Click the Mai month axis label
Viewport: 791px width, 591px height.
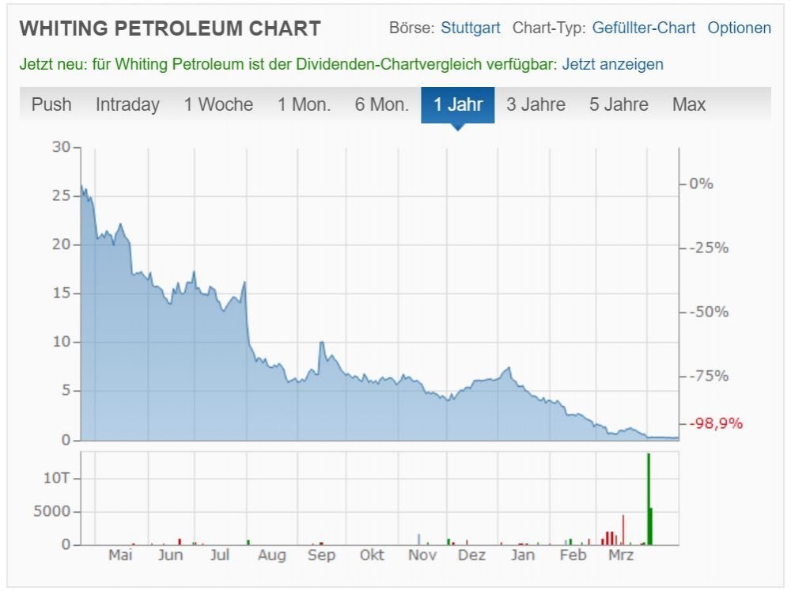click(120, 555)
